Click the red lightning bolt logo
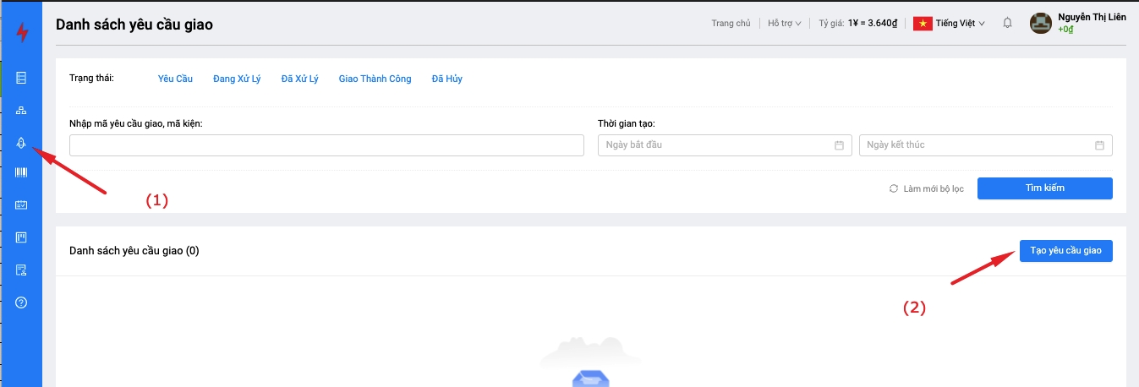Screen dimensions: 1139x387 click(x=22, y=33)
